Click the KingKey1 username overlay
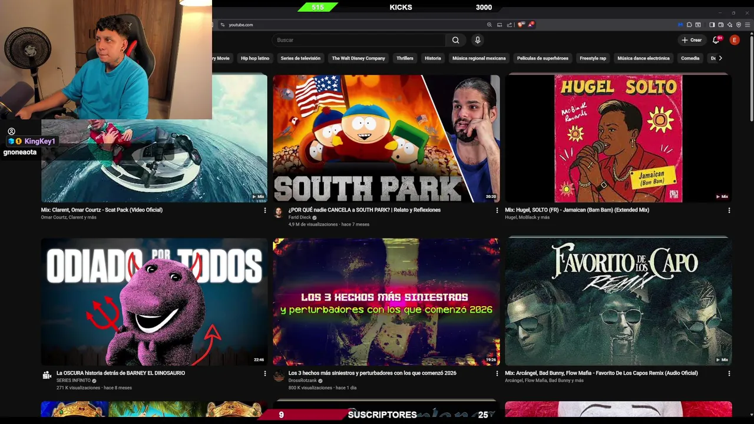 click(39, 141)
